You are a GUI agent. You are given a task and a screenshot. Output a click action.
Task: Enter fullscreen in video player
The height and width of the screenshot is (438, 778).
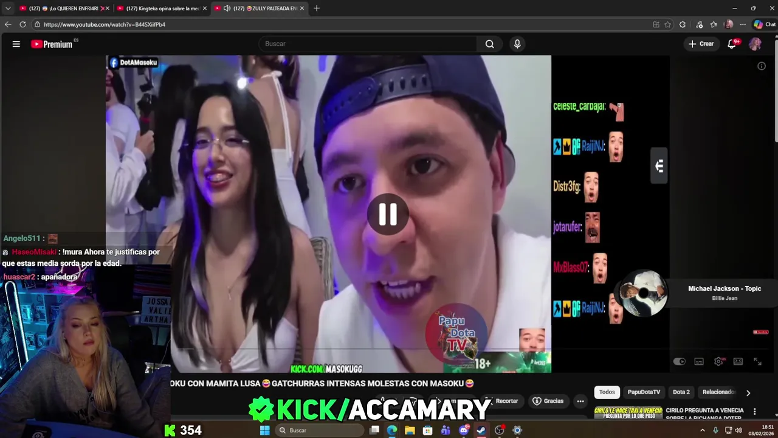click(x=757, y=361)
